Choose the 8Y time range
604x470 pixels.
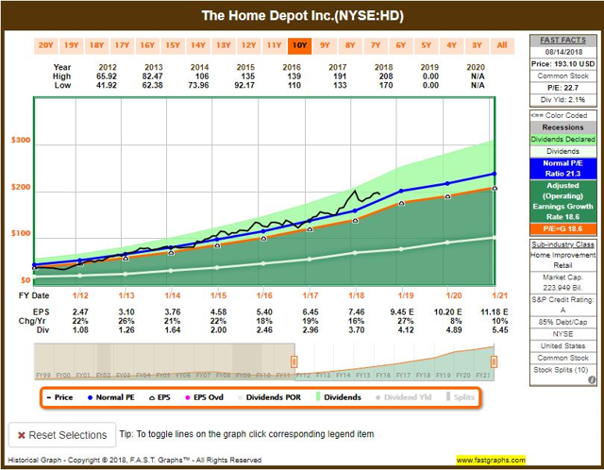click(350, 45)
